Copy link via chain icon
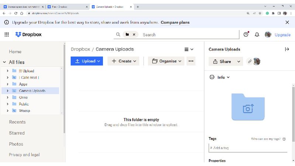 tap(250, 61)
